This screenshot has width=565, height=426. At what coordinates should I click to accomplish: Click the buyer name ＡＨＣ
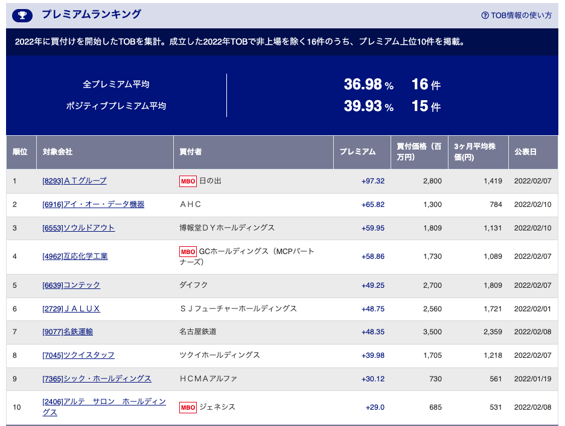(x=190, y=205)
